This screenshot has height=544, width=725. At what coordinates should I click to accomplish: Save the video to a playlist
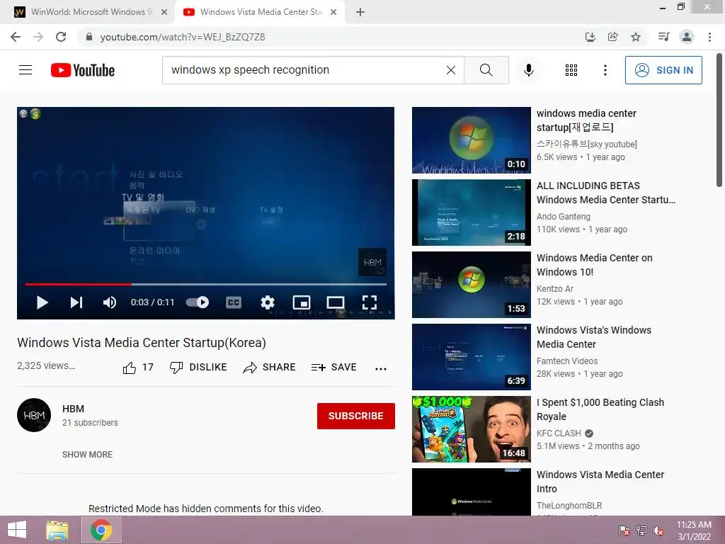334,368
